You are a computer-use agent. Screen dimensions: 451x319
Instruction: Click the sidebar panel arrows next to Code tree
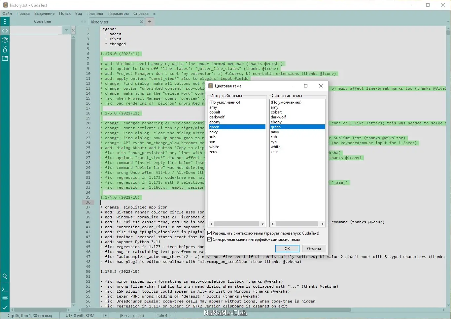click(x=83, y=22)
